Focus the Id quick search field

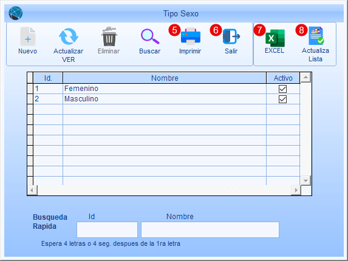pos(107,229)
